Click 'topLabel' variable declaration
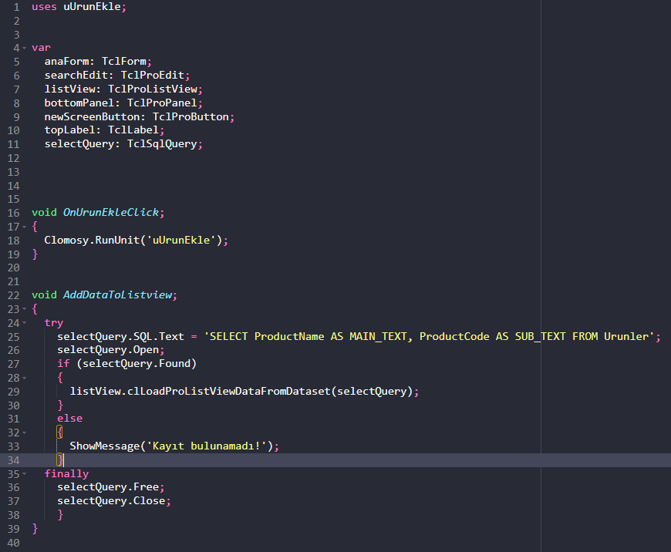This screenshot has height=552, width=671. tap(69, 130)
